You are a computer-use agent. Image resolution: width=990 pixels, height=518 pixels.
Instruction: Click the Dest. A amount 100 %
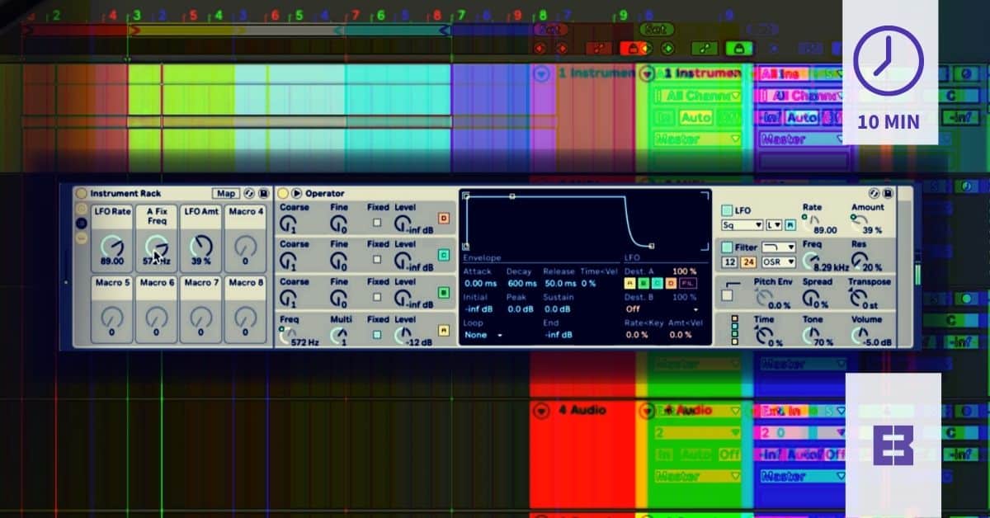pyautogui.click(x=684, y=271)
